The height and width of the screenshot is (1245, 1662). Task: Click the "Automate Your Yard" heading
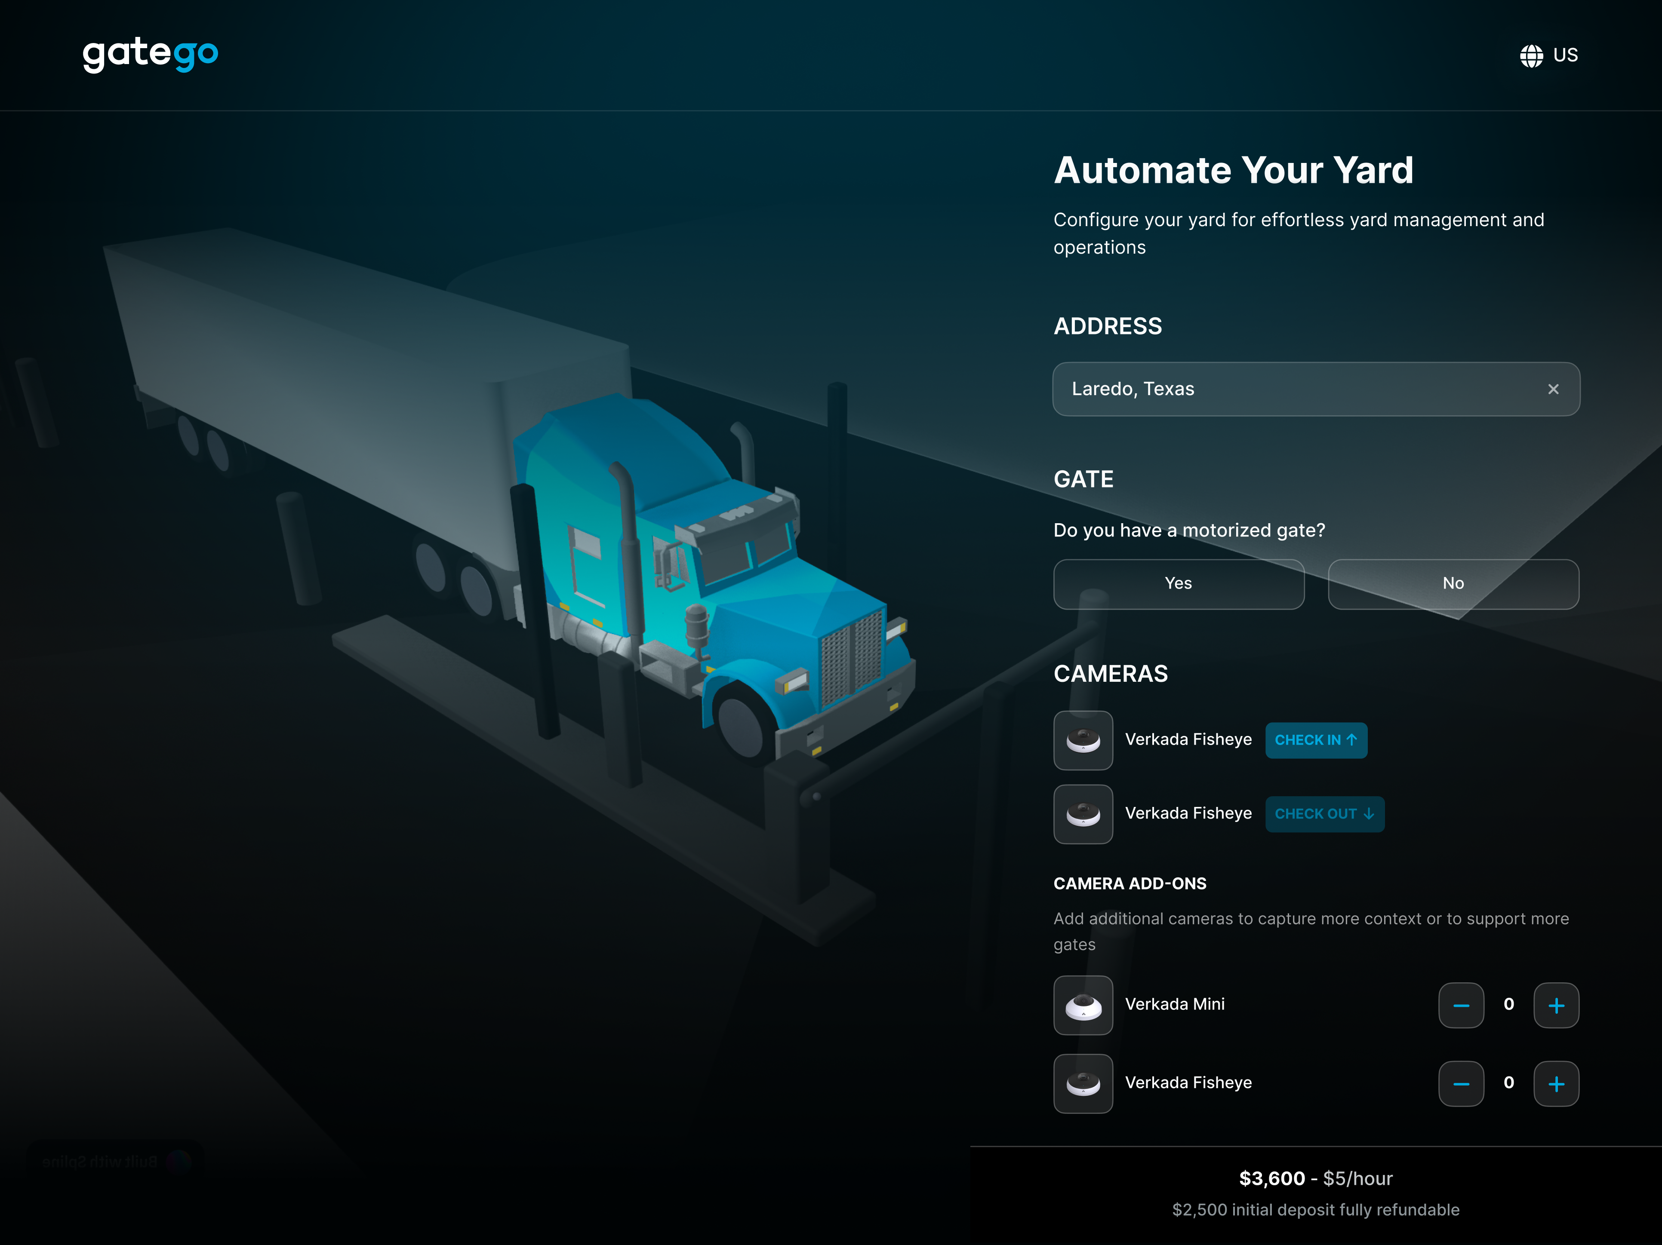coord(1234,170)
